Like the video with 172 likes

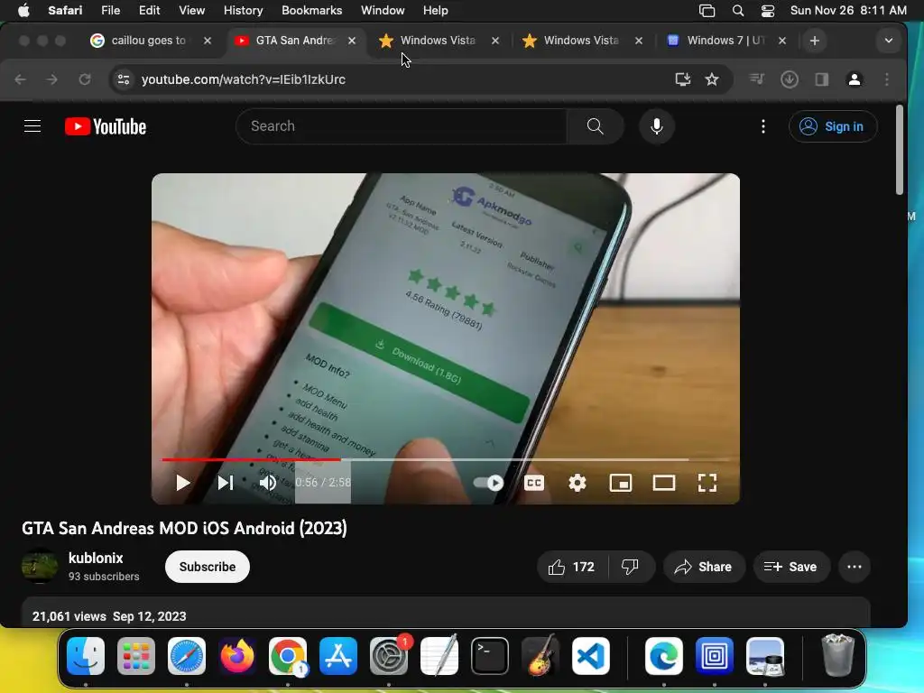tap(571, 567)
